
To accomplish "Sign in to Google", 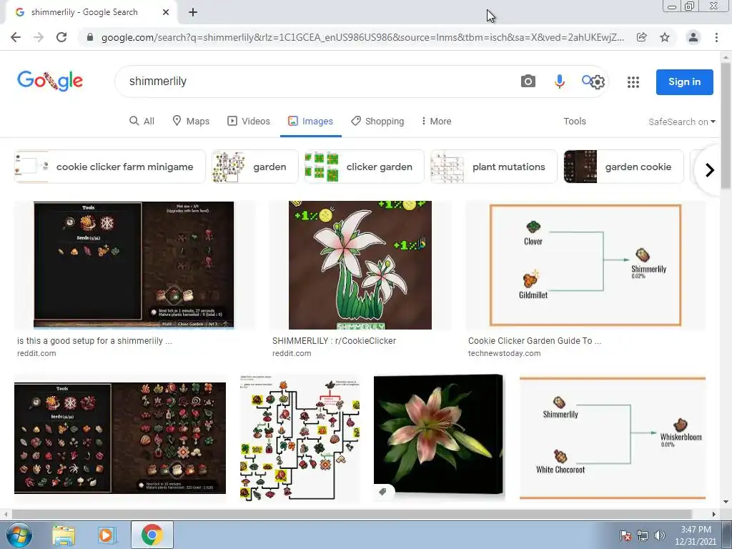I will pos(684,81).
